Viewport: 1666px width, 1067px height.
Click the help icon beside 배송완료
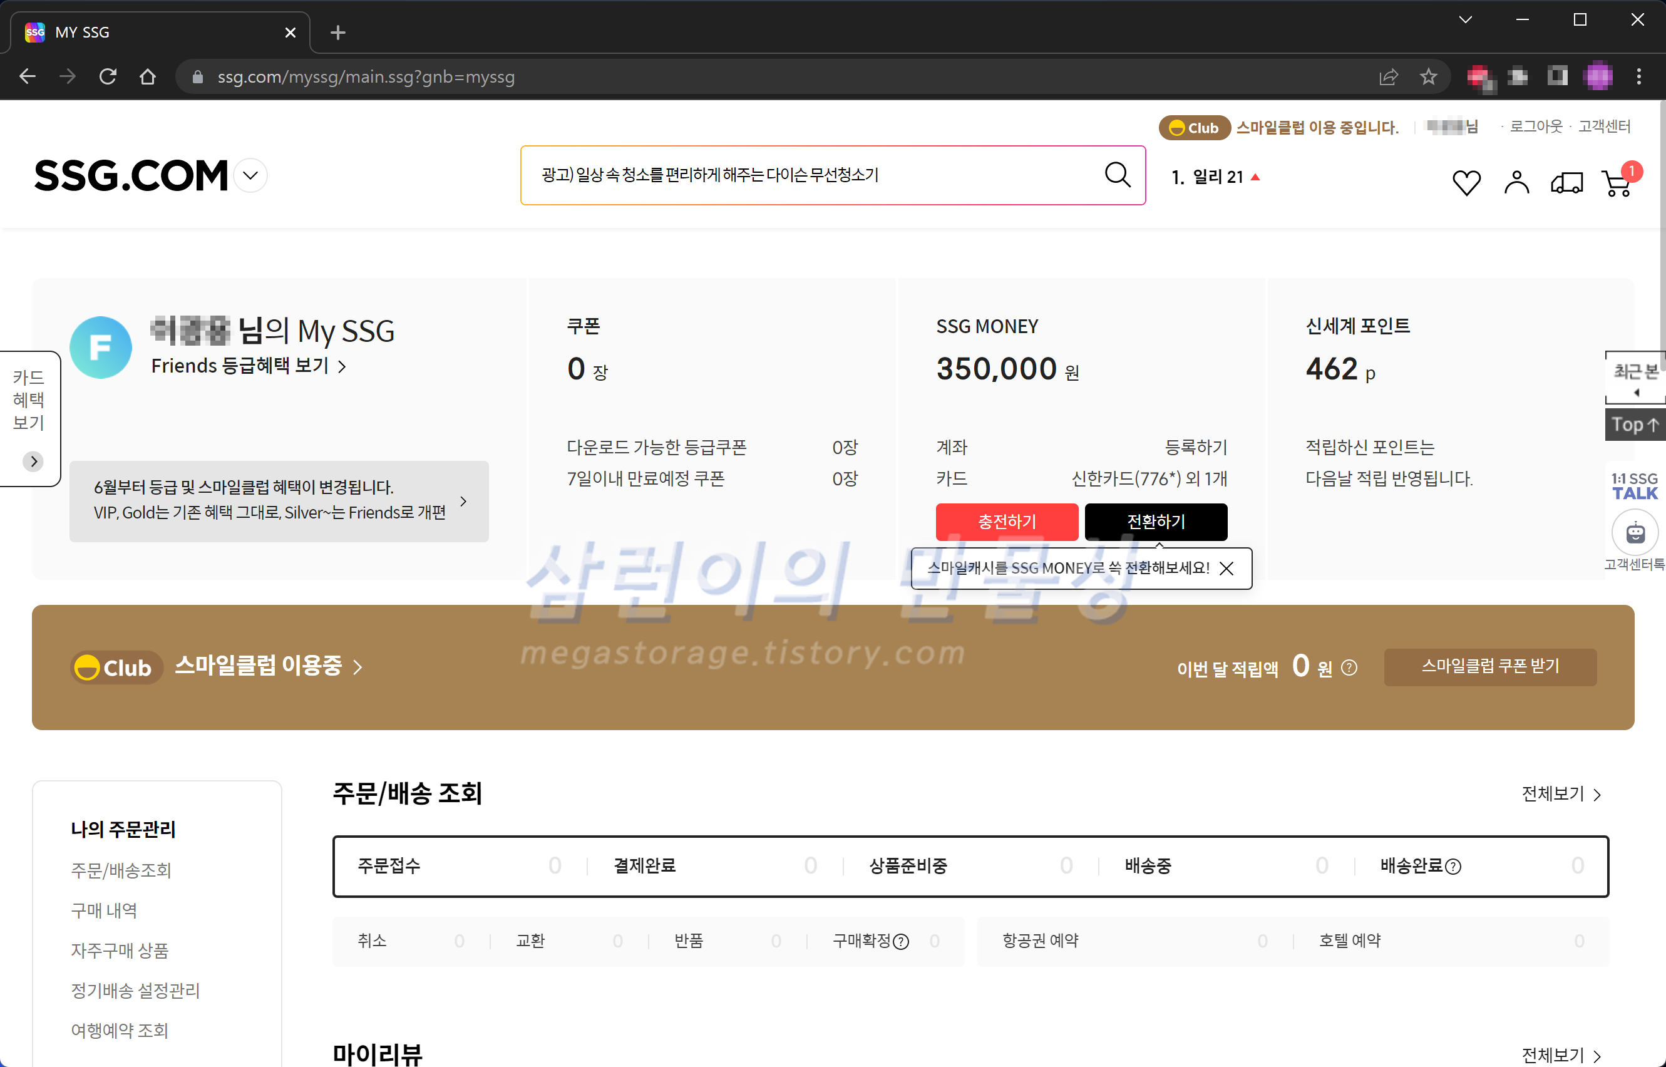click(1453, 866)
